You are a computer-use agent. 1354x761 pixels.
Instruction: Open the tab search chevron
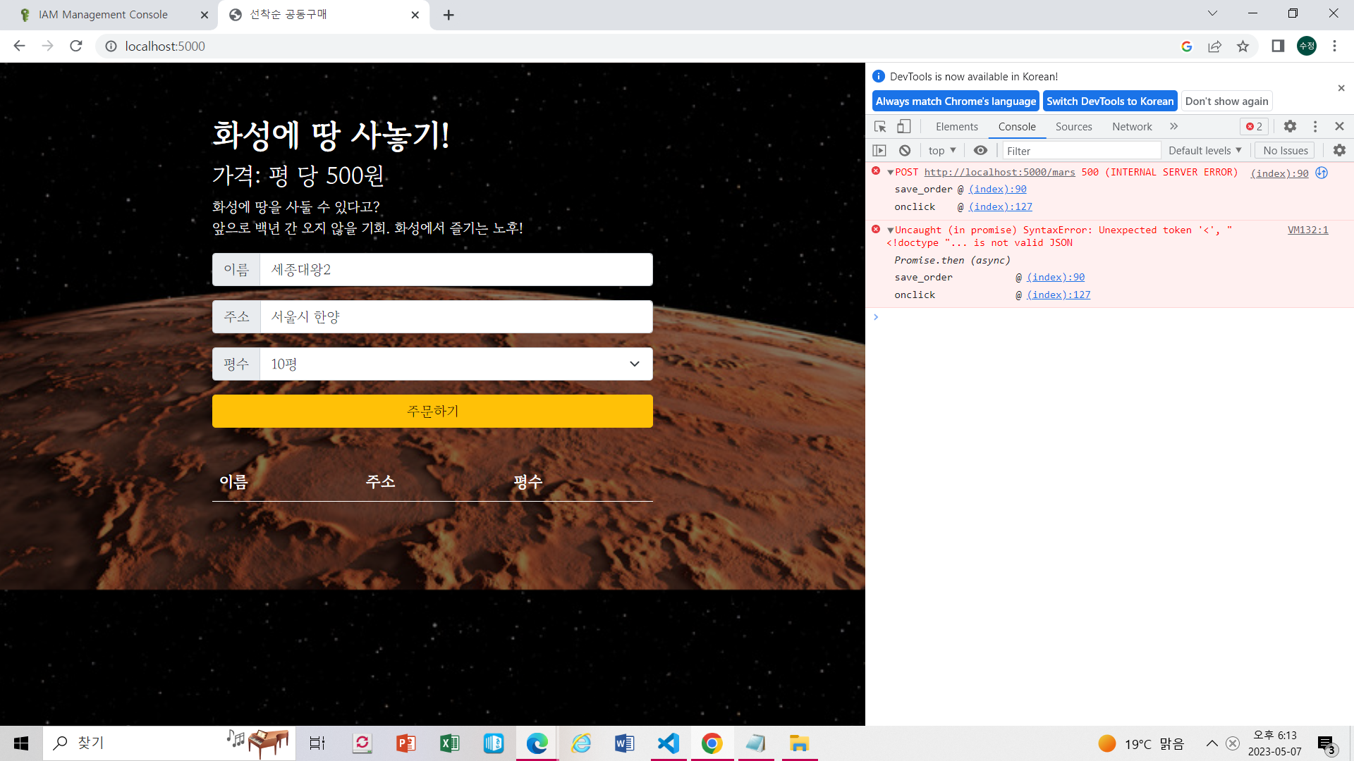(1212, 13)
